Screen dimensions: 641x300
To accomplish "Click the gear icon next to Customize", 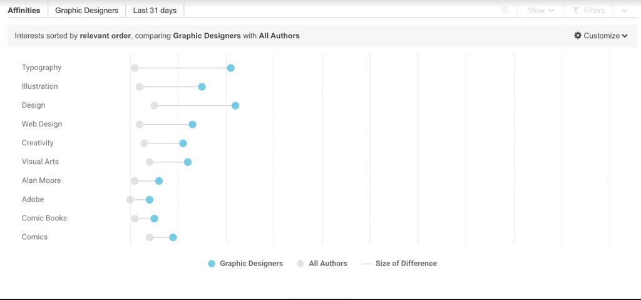I will click(578, 36).
